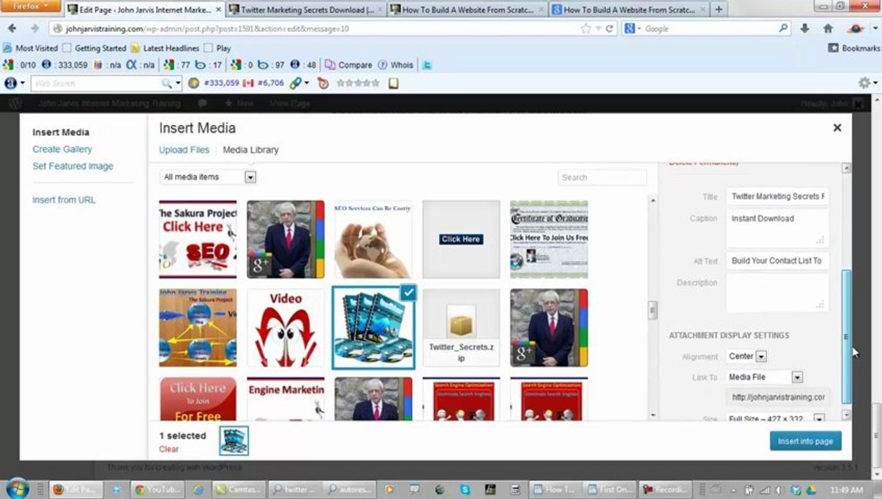
Task: Click the media search field
Action: [x=602, y=177]
